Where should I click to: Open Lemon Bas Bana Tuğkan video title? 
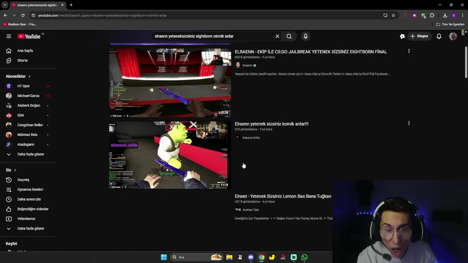click(283, 197)
